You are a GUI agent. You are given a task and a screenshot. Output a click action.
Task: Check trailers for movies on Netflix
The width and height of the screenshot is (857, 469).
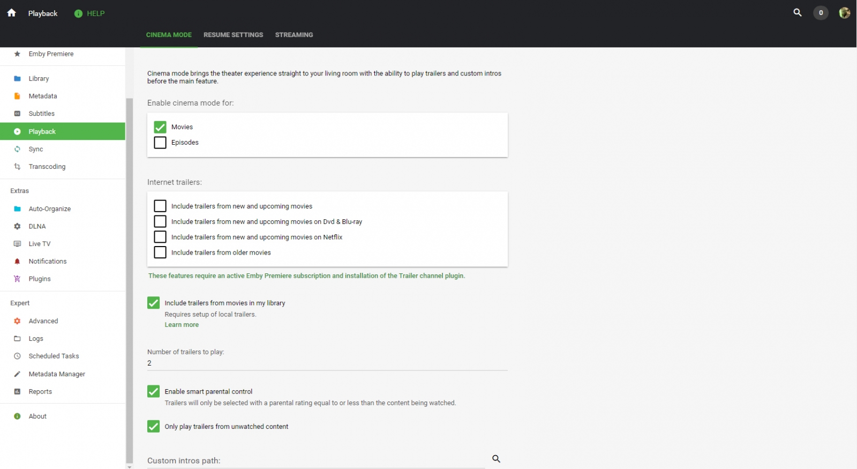160,237
